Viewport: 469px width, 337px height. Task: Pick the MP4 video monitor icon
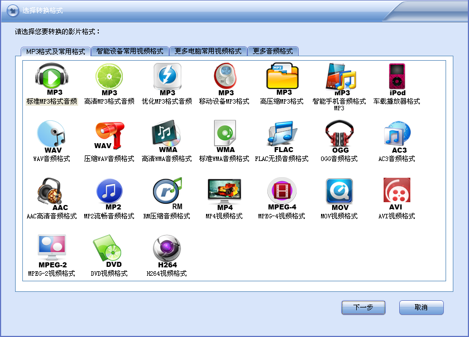224,194
